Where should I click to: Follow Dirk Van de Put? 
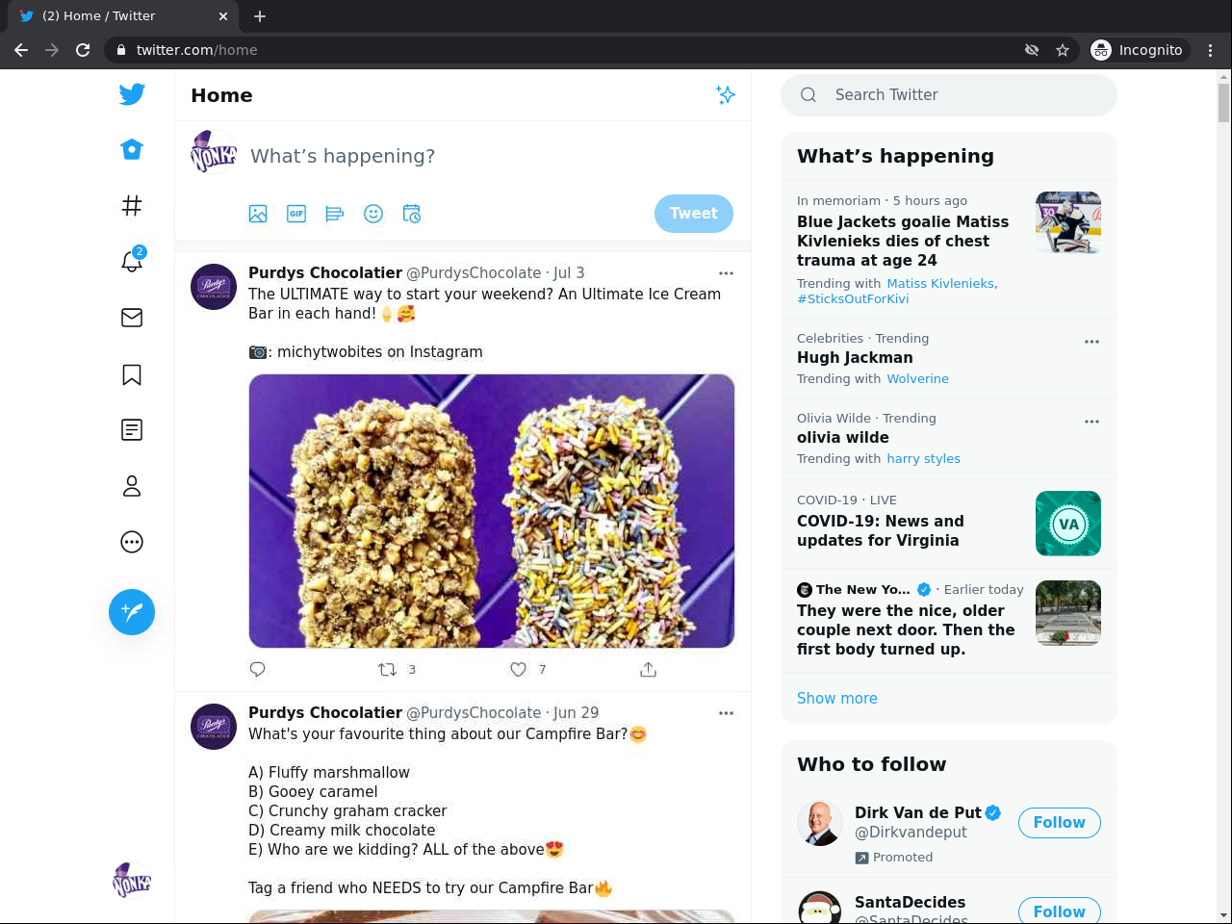(x=1059, y=823)
